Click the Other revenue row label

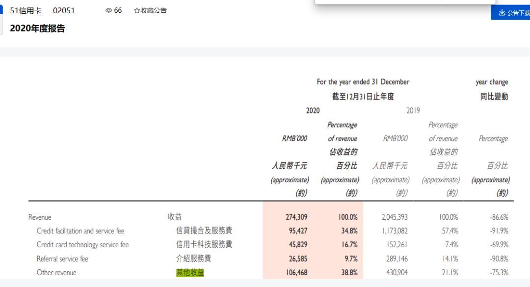[x=56, y=272]
